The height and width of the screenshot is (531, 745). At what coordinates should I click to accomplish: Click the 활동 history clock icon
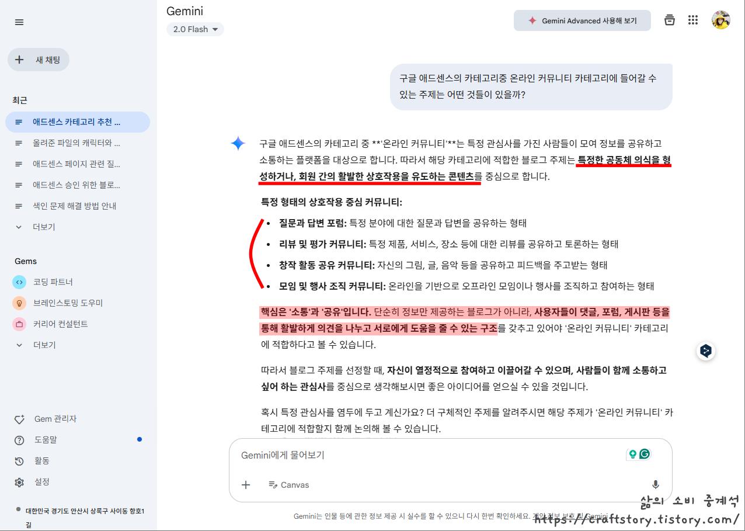pos(19,461)
